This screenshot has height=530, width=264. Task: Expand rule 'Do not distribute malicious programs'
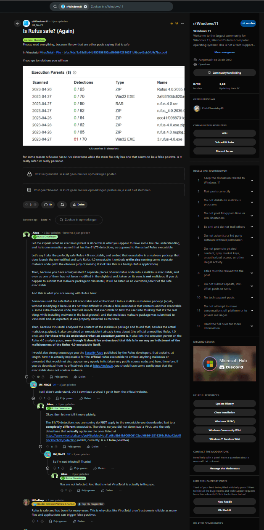[252, 203]
